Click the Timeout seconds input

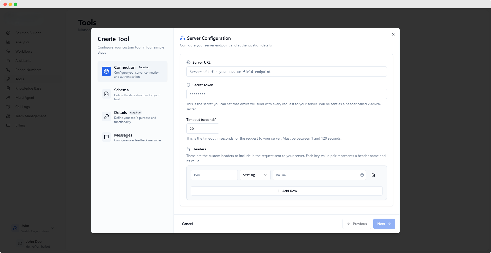point(203,129)
